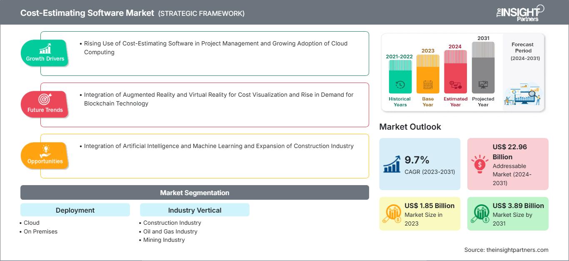The image size is (569, 261).
Task: Click the Opportunities lightbulb hand icon
Action: pyautogui.click(x=45, y=151)
